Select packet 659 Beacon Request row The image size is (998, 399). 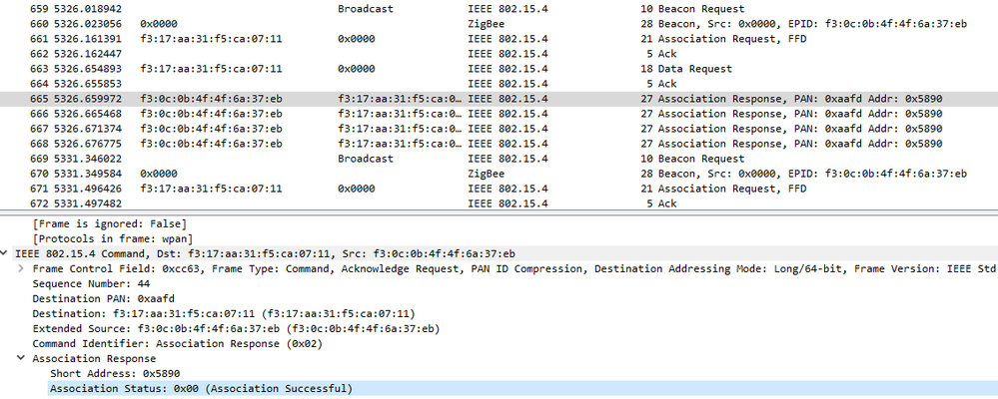(499, 8)
